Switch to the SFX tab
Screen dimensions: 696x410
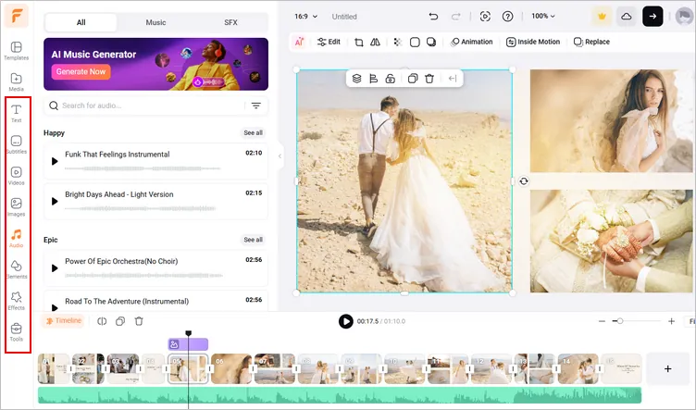(x=230, y=22)
